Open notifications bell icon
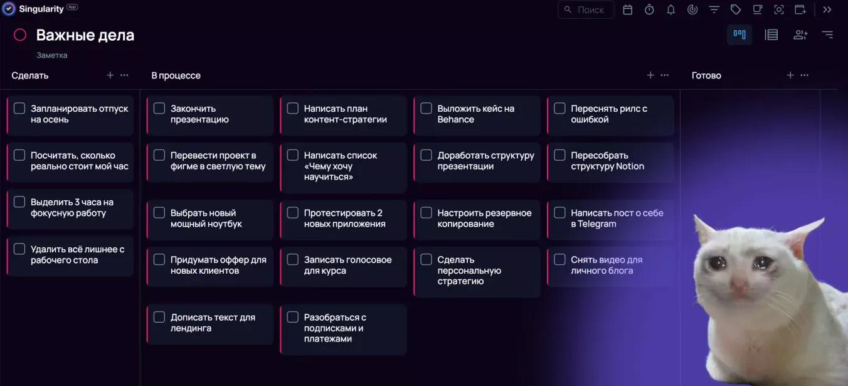Viewport: 848px width, 386px height. click(670, 9)
